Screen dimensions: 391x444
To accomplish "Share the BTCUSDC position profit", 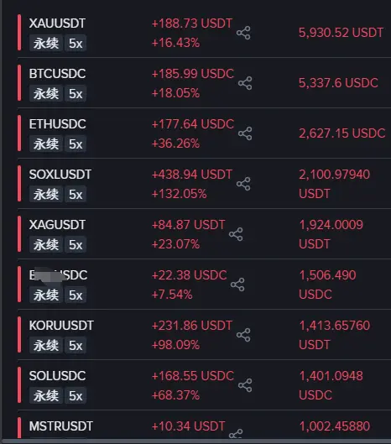I will coord(245,83).
